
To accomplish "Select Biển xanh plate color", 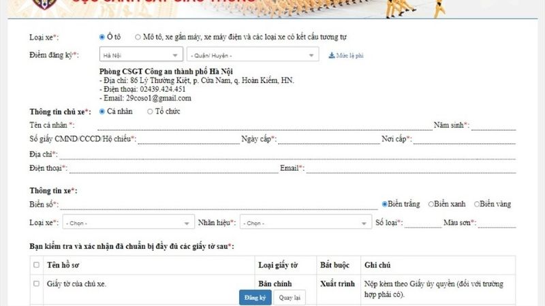I will (x=431, y=204).
